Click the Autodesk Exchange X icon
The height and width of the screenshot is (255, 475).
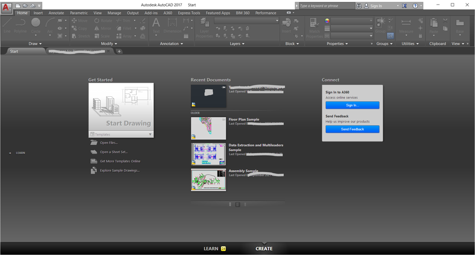coord(404,6)
